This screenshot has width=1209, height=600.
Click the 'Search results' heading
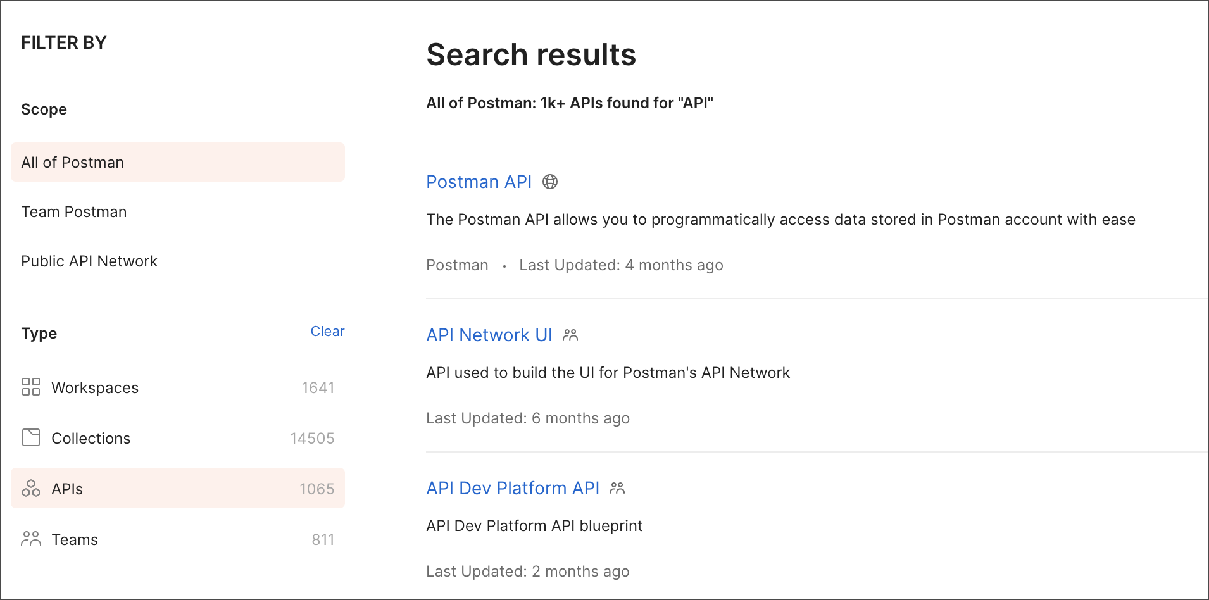[x=531, y=54]
